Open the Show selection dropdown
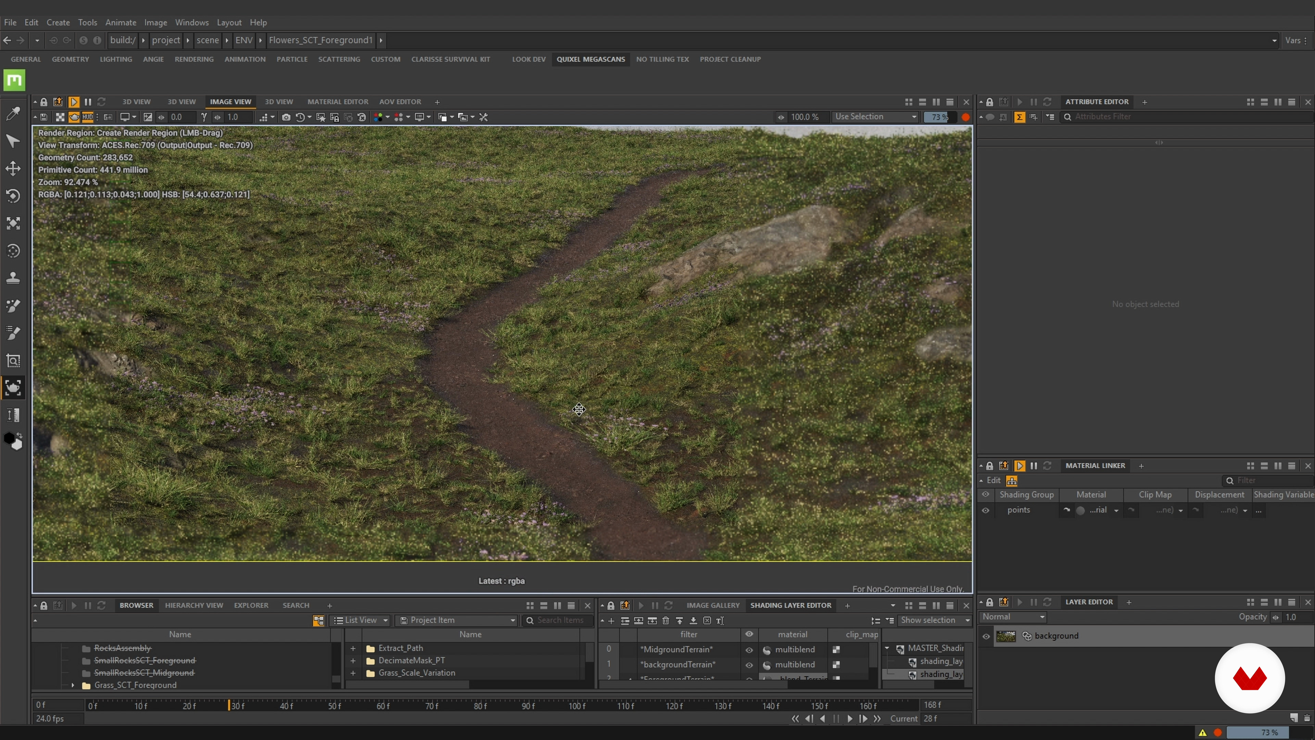 tap(935, 620)
